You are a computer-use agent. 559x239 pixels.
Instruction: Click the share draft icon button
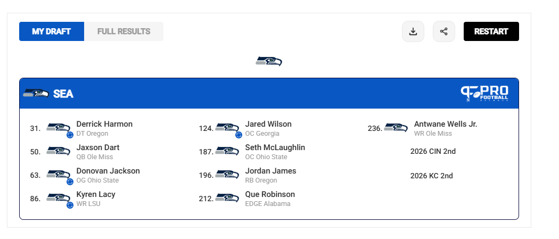(x=444, y=31)
